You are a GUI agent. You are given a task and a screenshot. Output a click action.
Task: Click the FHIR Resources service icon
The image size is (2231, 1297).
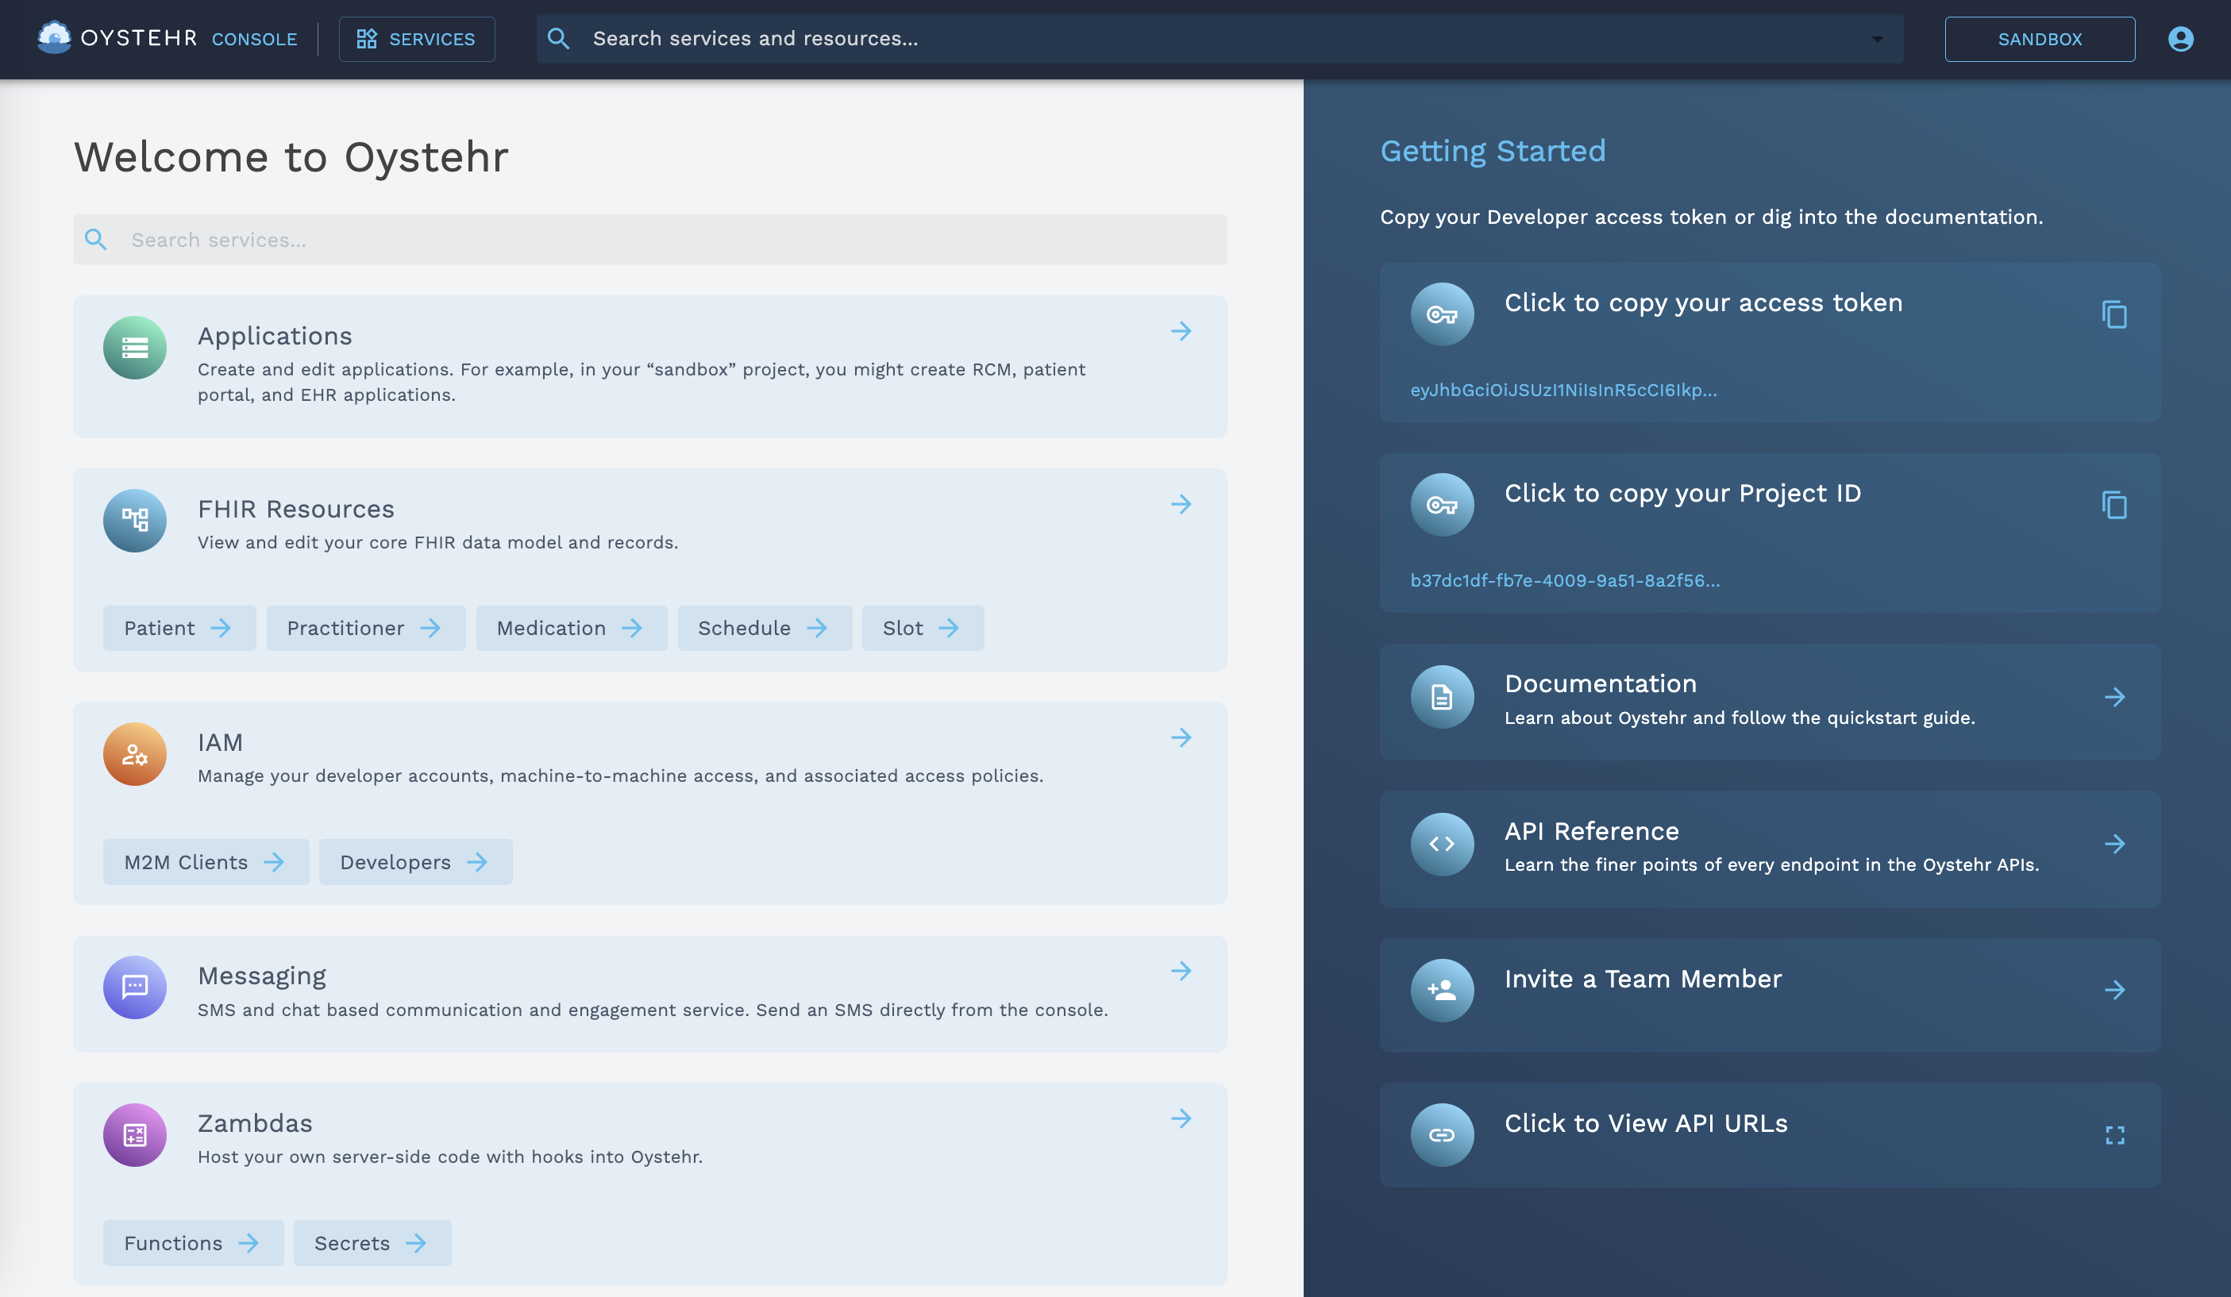coord(134,521)
